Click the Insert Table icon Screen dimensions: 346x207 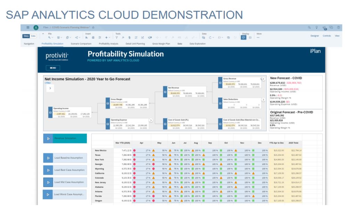pos(93,38)
